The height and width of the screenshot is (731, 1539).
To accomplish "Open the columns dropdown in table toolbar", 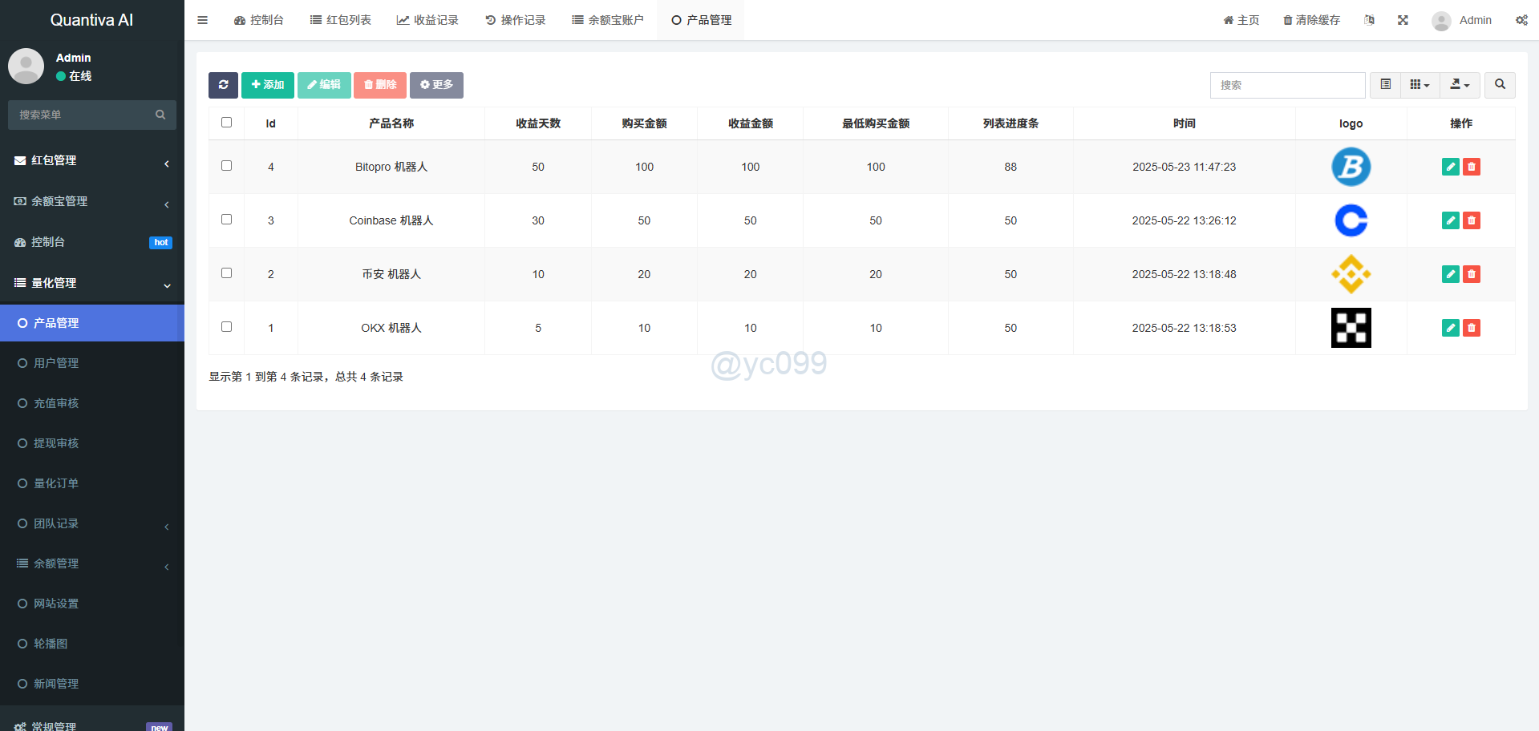I will pyautogui.click(x=1420, y=85).
